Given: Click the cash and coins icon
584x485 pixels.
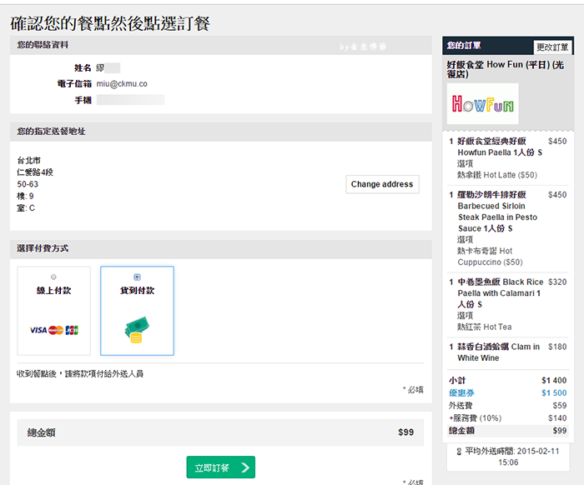Looking at the screenshot, I should pyautogui.click(x=137, y=330).
